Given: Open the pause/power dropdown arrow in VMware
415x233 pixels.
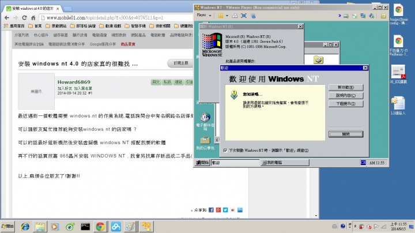Looking at the screenshot, I should [x=227, y=16].
